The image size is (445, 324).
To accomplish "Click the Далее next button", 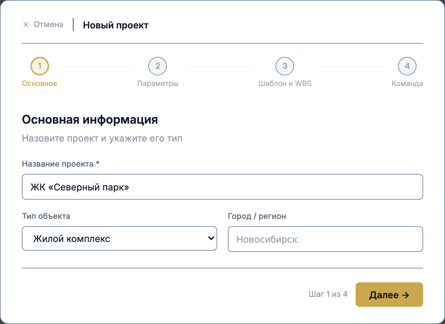I will [x=389, y=295].
